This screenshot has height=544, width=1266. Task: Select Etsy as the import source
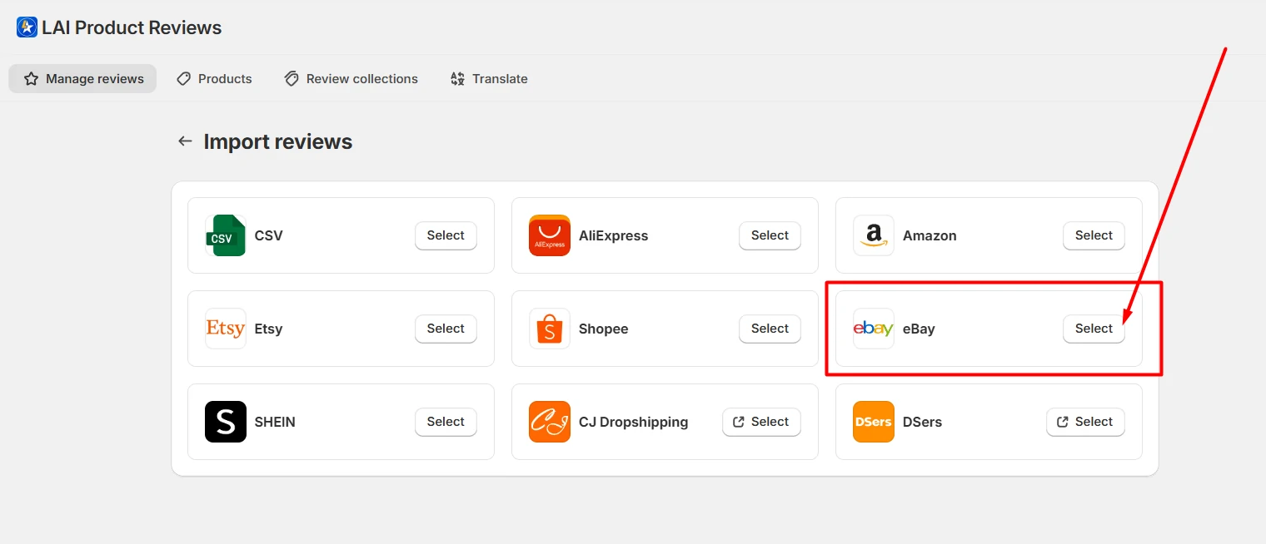446,329
